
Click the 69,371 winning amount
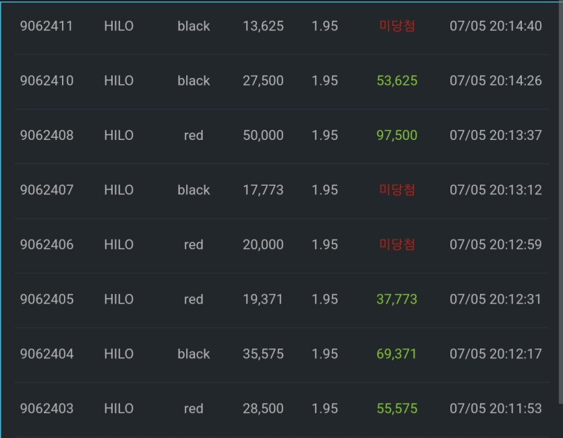tap(396, 354)
